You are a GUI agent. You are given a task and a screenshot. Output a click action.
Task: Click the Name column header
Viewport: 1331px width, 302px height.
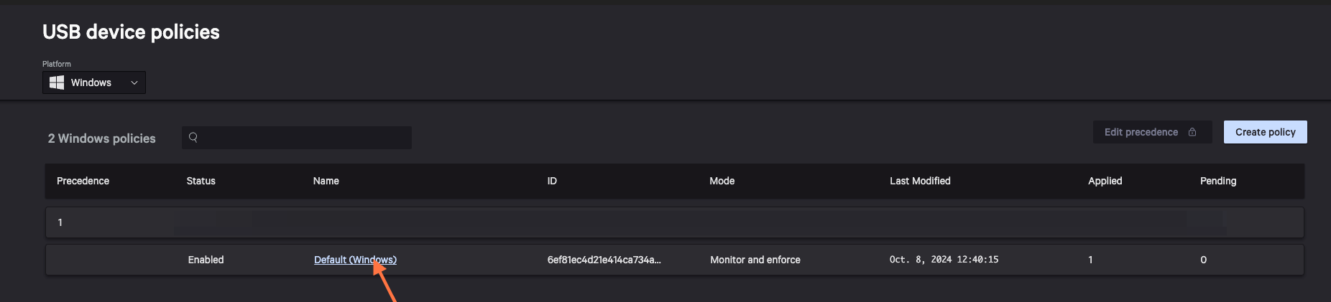tap(326, 181)
